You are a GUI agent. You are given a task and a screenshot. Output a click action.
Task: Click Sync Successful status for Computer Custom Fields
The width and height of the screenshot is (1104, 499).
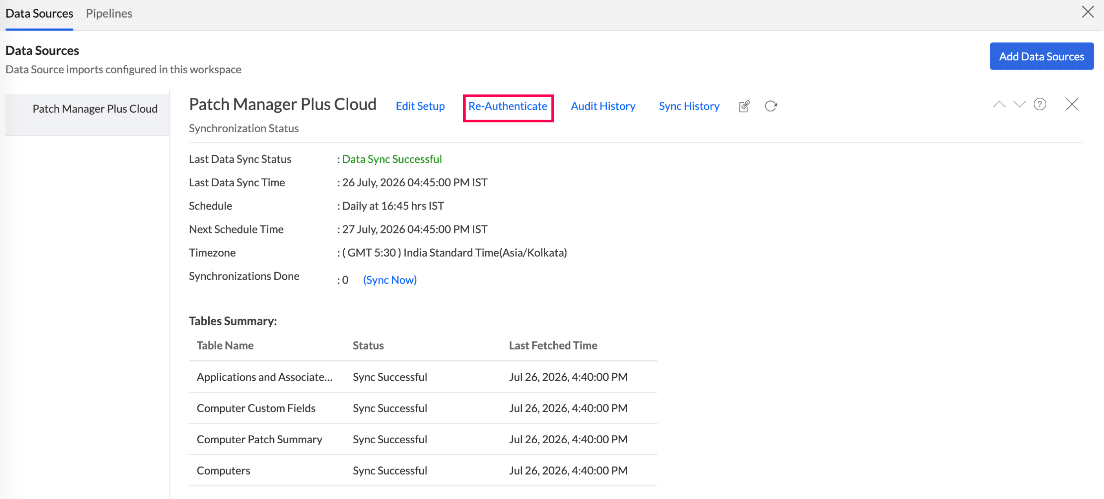390,408
